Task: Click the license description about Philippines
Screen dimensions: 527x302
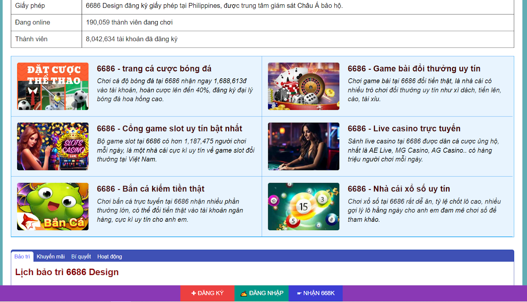Action: 214,6
